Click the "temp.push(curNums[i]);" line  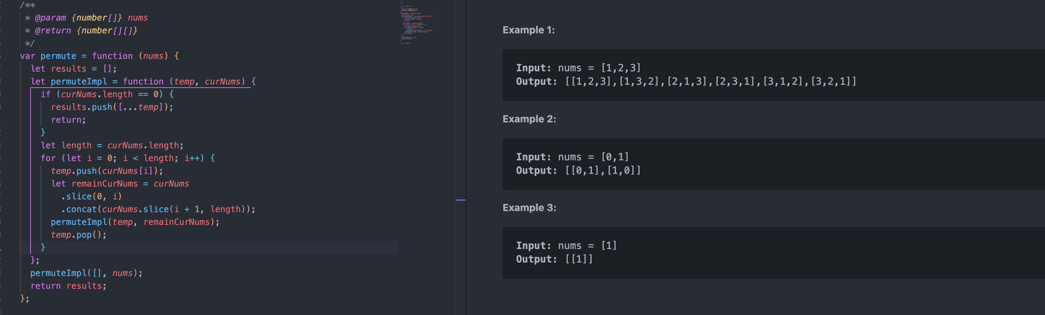click(107, 171)
